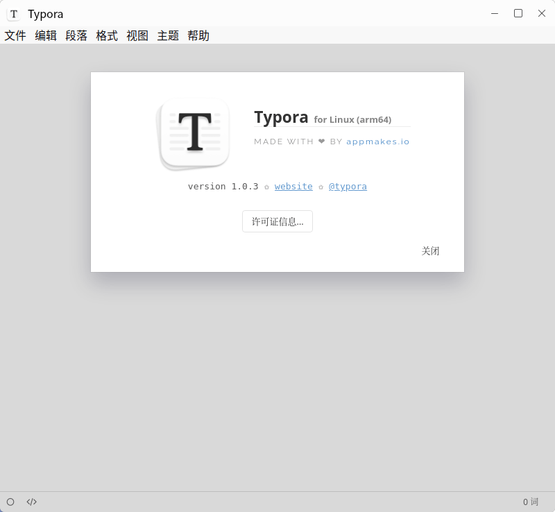Click the Typora app icon in title bar
The height and width of the screenshot is (512, 555).
tap(13, 14)
